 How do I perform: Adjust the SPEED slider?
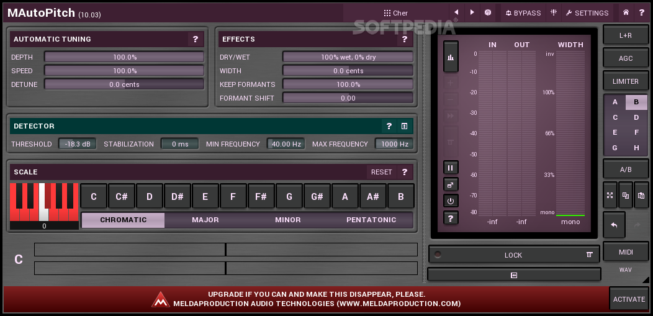point(124,71)
